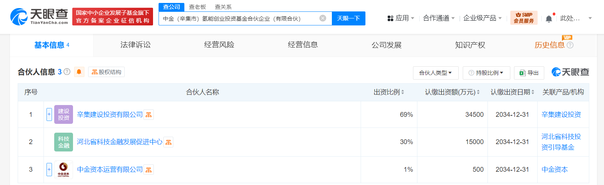The height and width of the screenshot is (185, 604).
Task: Open the 企业级产品 dropdown menu
Action: 482,18
